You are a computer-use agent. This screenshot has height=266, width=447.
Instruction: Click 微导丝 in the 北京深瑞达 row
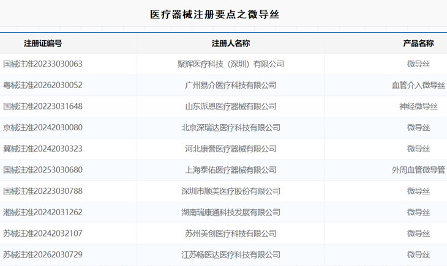click(418, 127)
